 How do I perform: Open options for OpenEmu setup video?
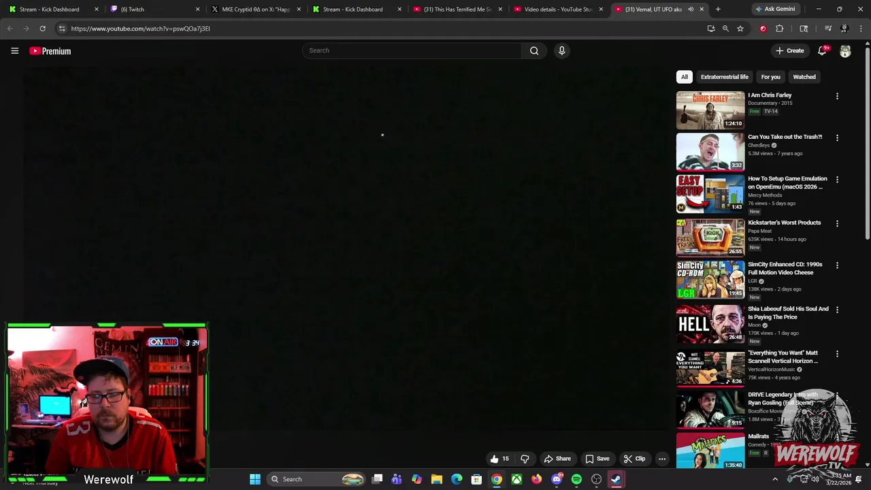(837, 180)
